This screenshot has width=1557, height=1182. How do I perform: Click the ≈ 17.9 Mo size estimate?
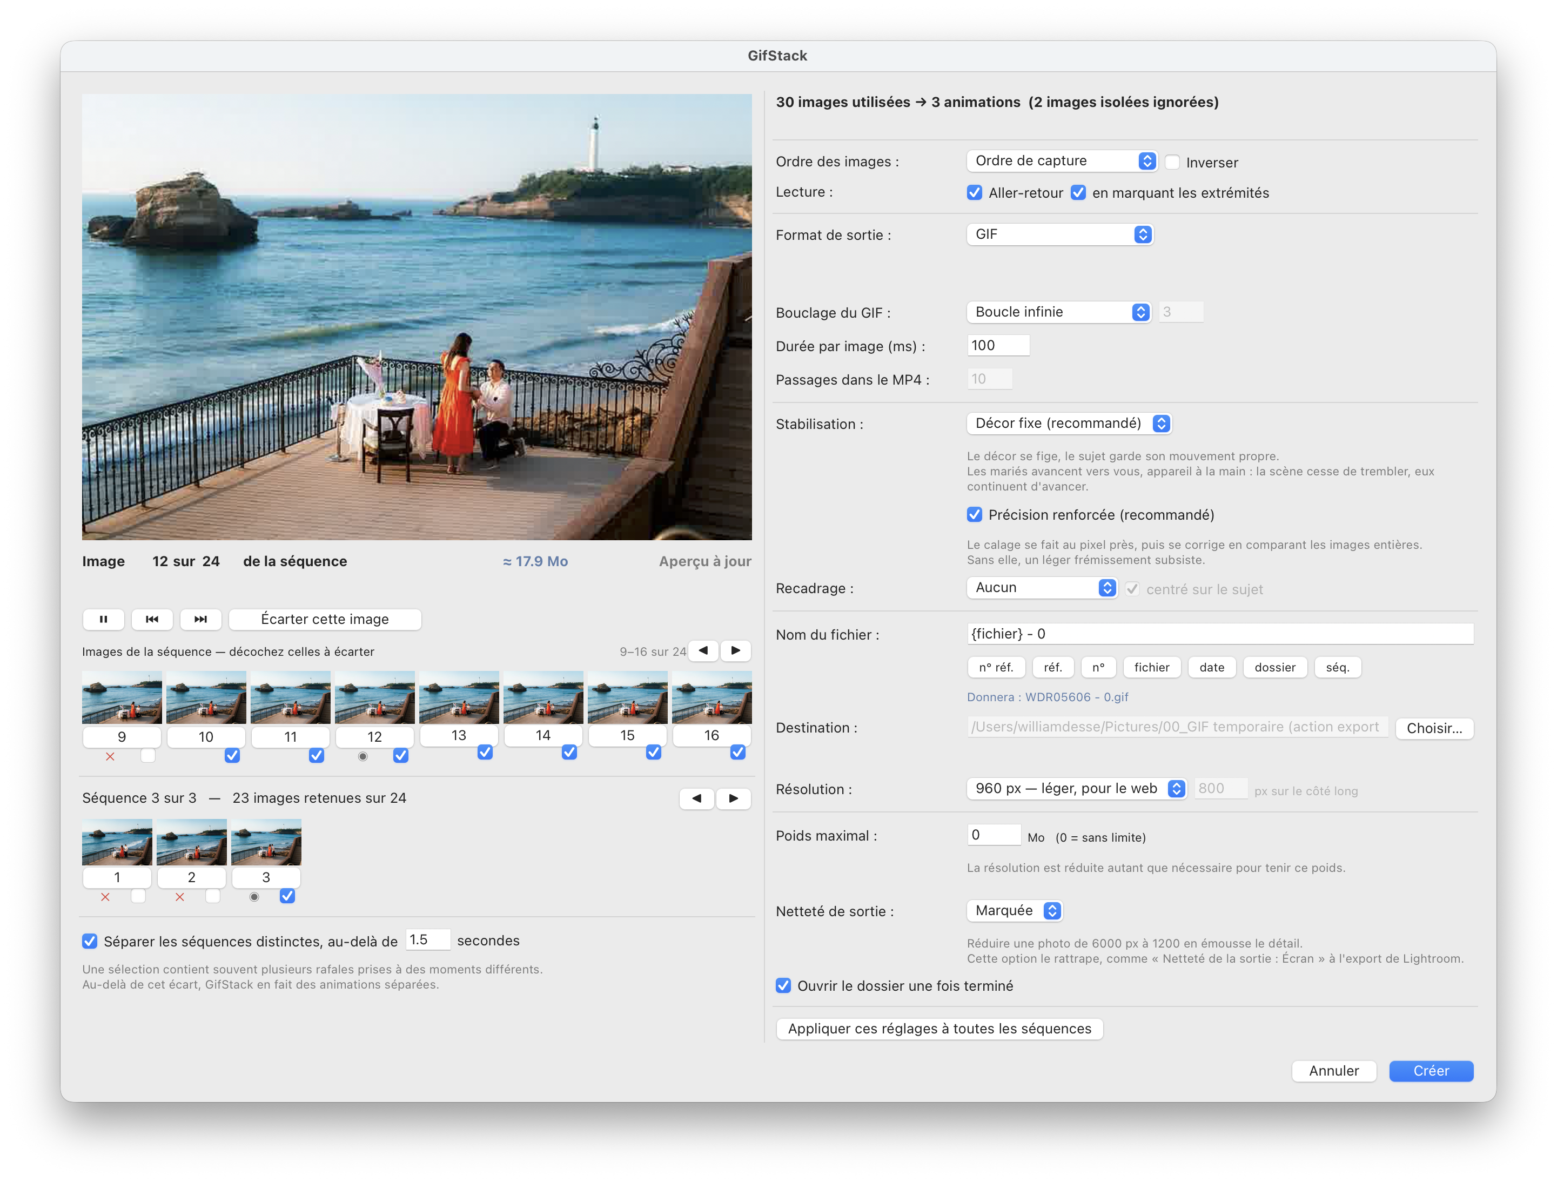click(536, 562)
